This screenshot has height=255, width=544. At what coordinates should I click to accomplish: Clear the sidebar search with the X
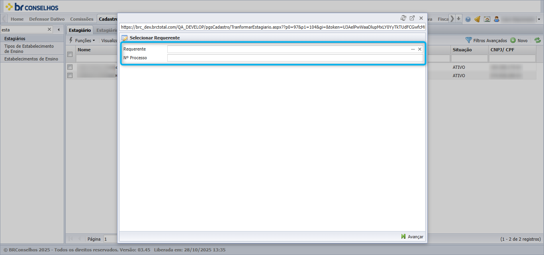click(49, 29)
